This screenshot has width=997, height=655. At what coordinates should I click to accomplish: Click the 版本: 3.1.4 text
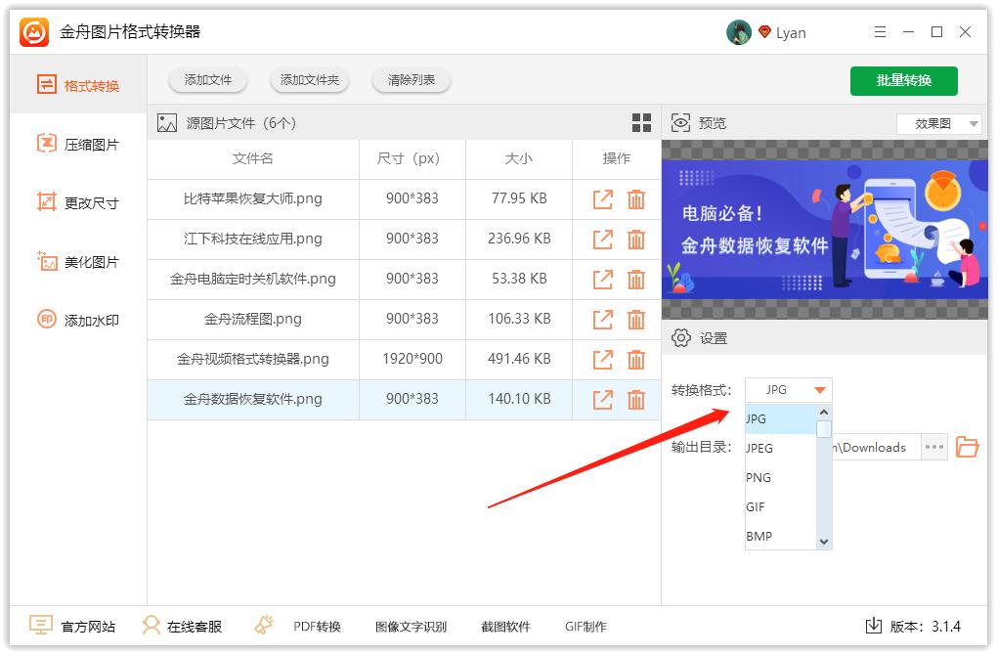point(925,627)
